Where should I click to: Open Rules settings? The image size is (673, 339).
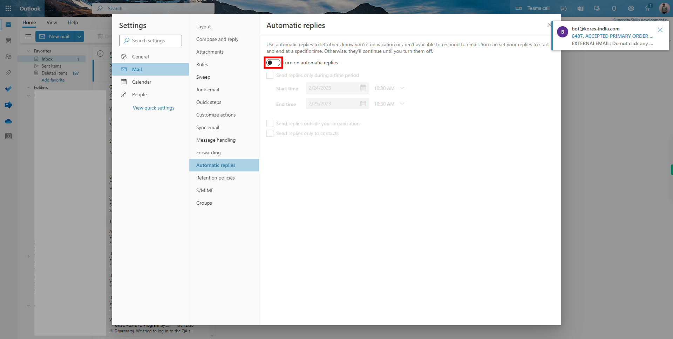(x=224, y=64)
